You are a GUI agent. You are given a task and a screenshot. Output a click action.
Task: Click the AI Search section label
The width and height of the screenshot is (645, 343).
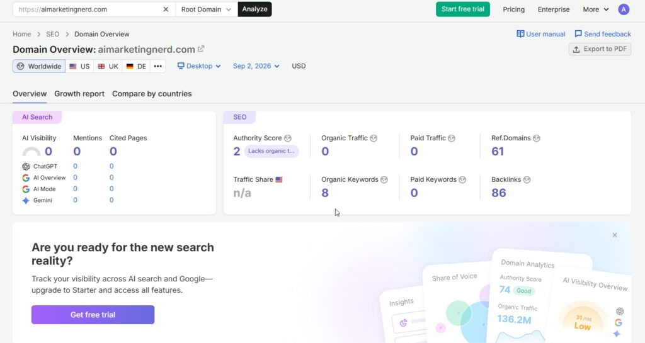pos(37,117)
